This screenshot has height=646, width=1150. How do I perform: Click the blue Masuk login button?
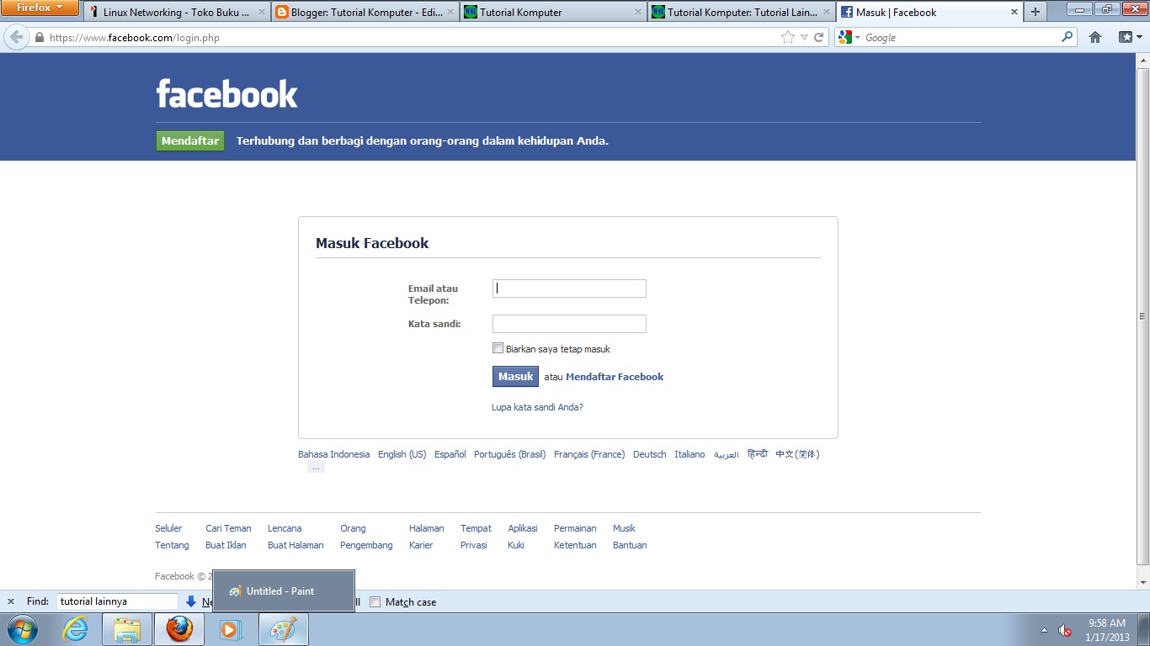[515, 376]
